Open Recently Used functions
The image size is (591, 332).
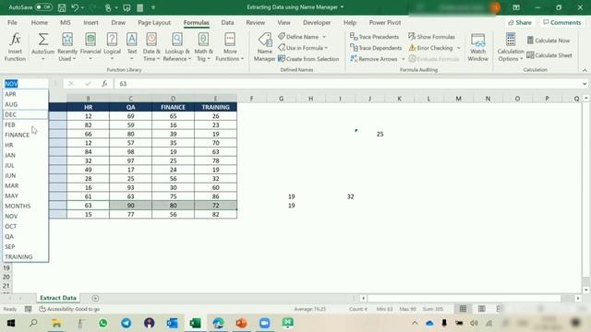67,47
